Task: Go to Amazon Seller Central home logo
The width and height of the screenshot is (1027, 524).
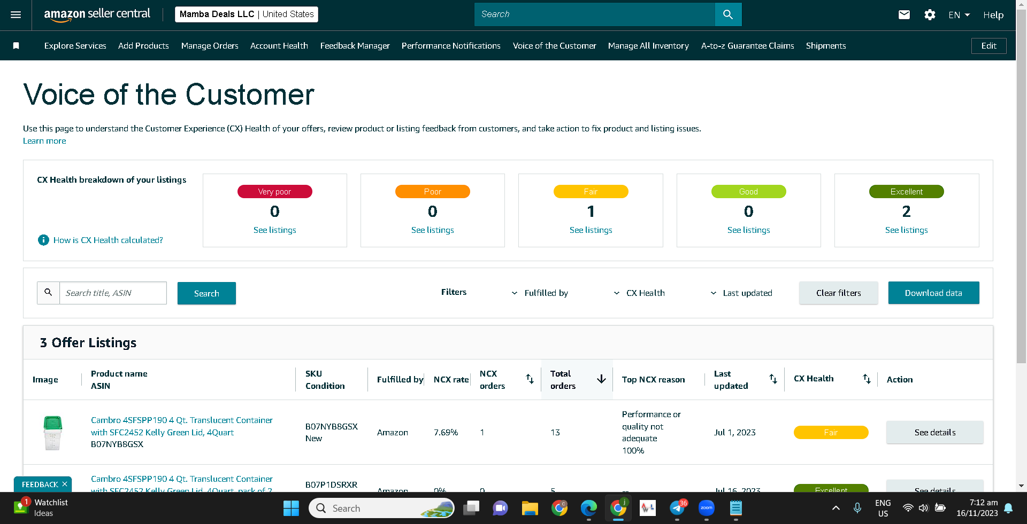Action: [x=97, y=14]
